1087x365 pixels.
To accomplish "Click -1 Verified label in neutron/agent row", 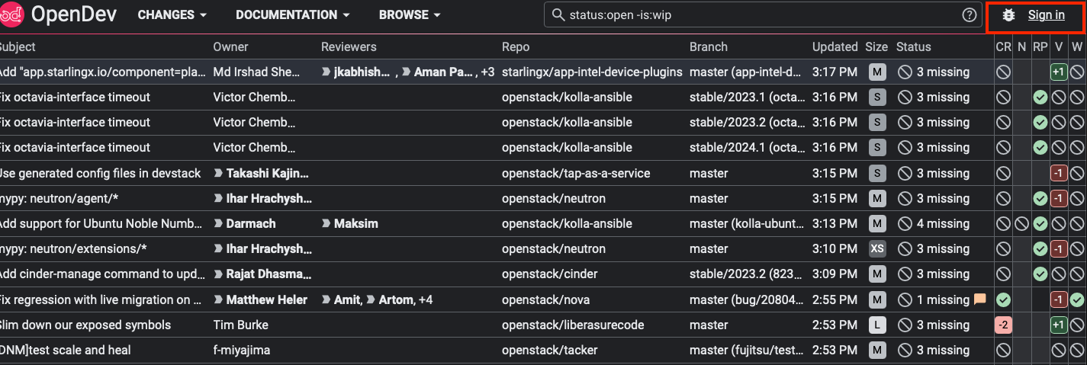I will 1058,199.
